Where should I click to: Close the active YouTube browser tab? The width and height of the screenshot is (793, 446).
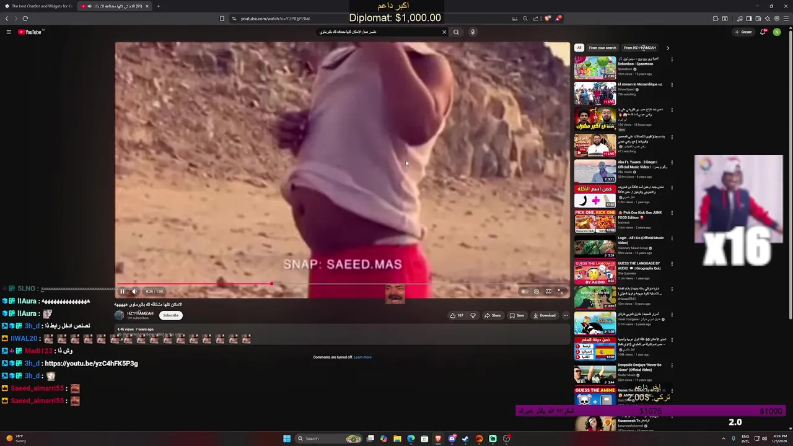pos(147,6)
